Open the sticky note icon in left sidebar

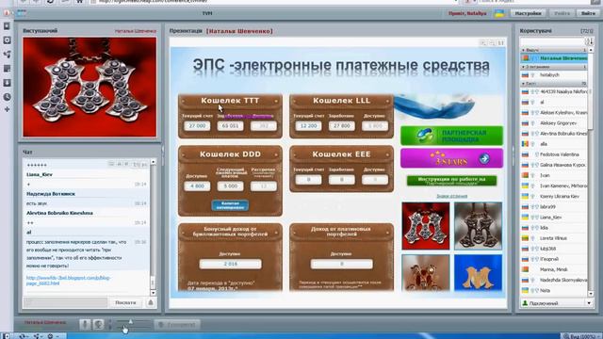pyautogui.click(x=7, y=69)
